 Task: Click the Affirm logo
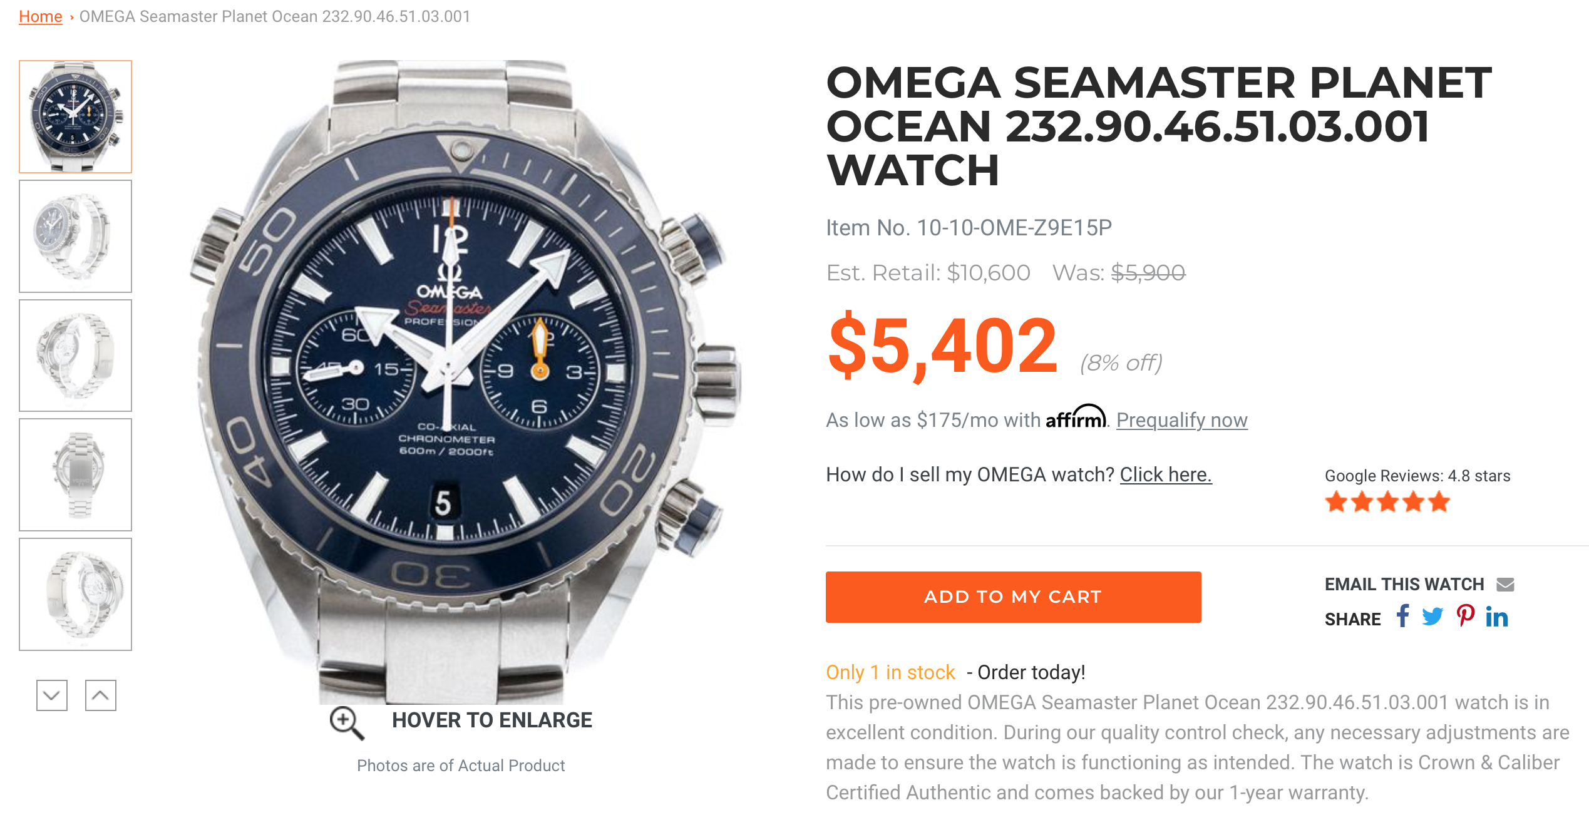(1076, 418)
